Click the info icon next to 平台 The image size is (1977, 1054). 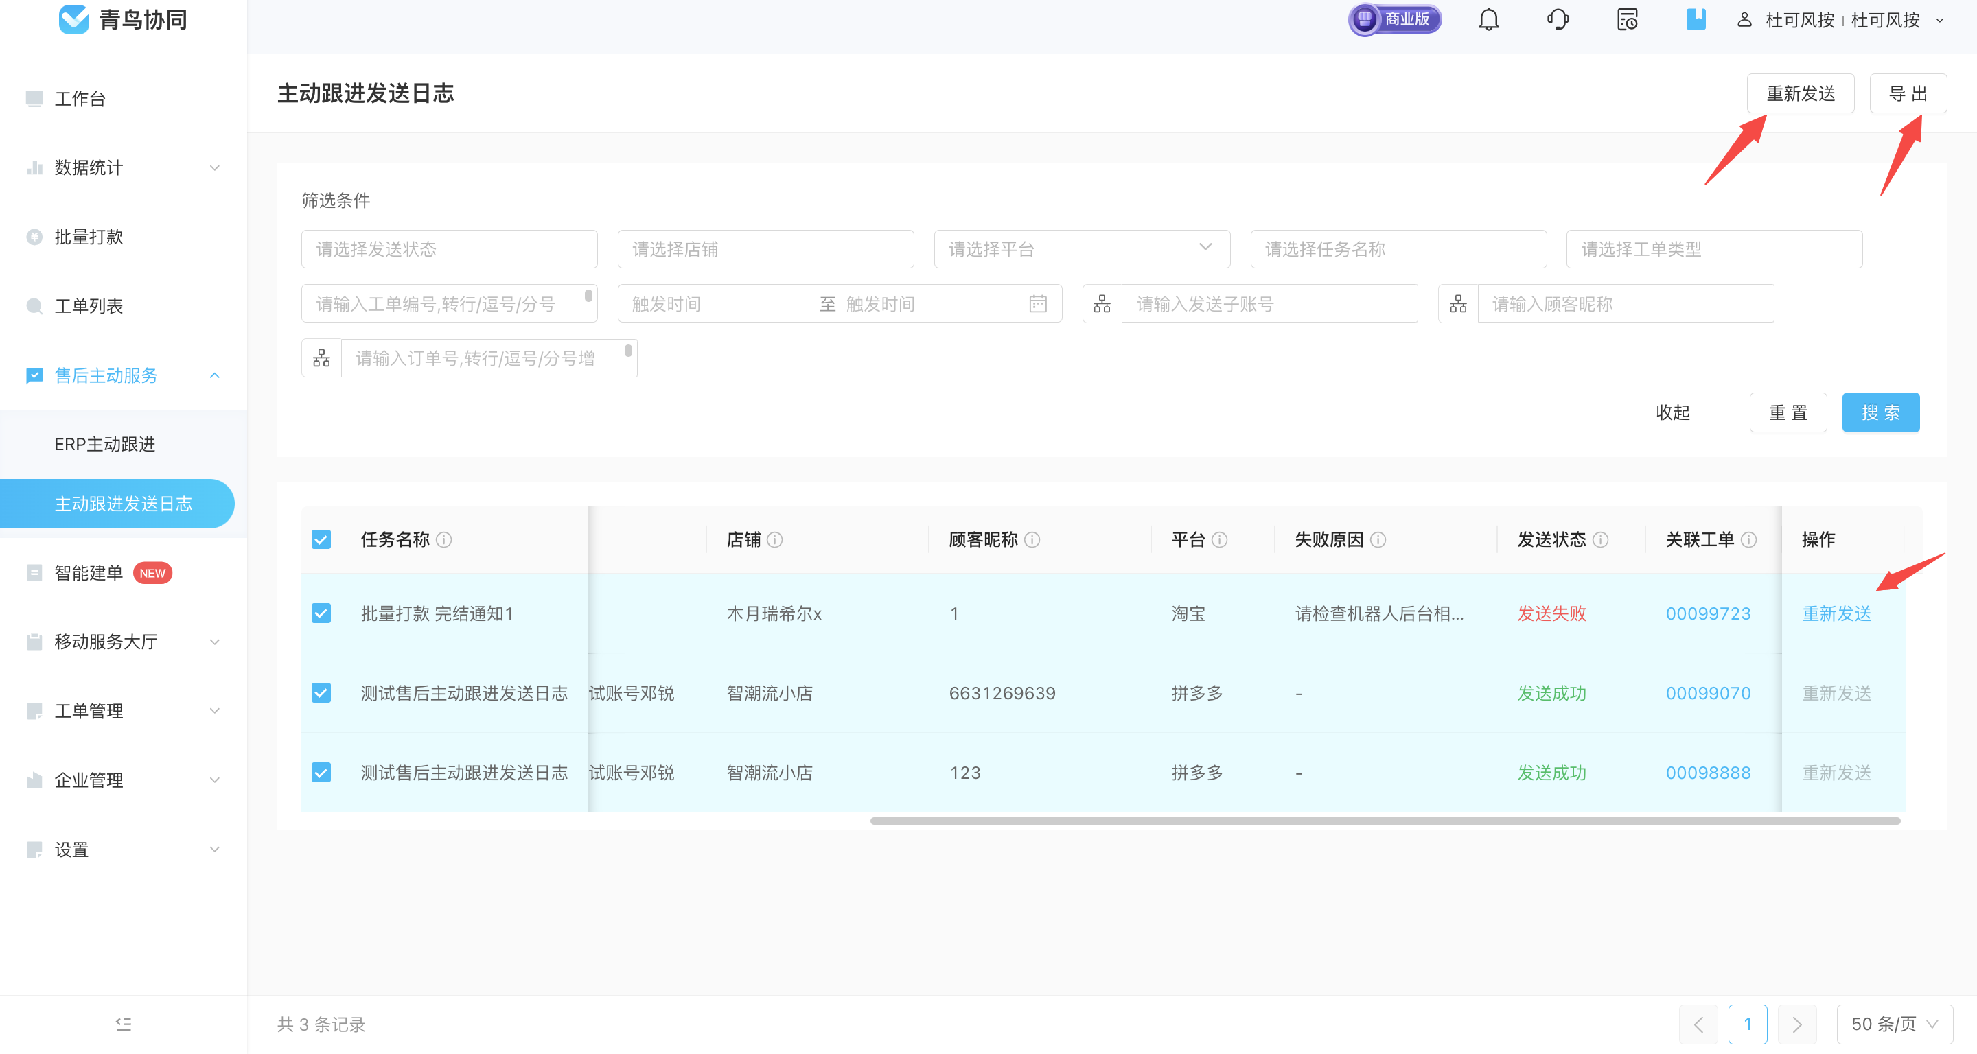1220,539
